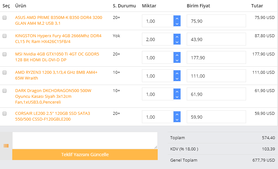Decrease quantity for AMD RYZEN3 1200

click(177, 79)
